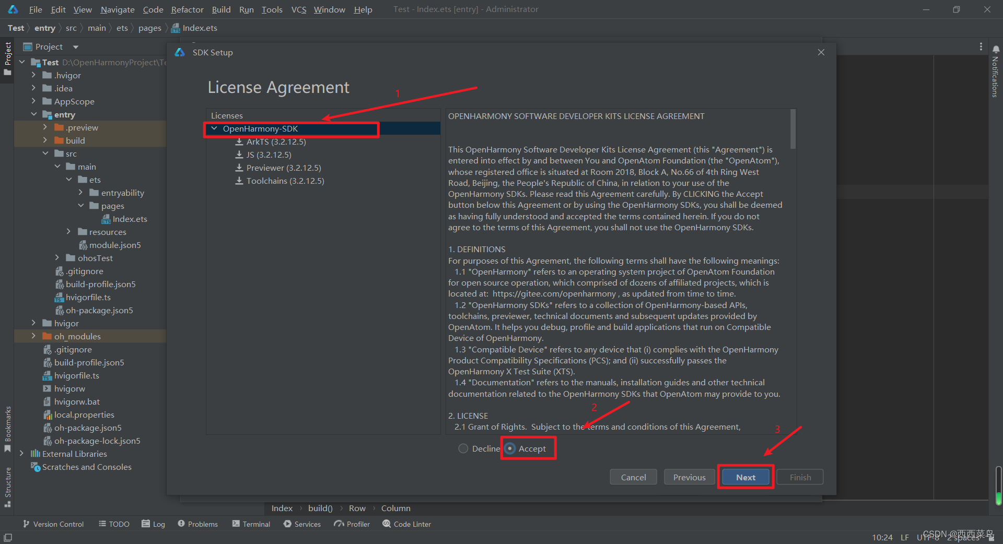The height and width of the screenshot is (544, 1003).
Task: Expand External Libraries node
Action: (21, 454)
